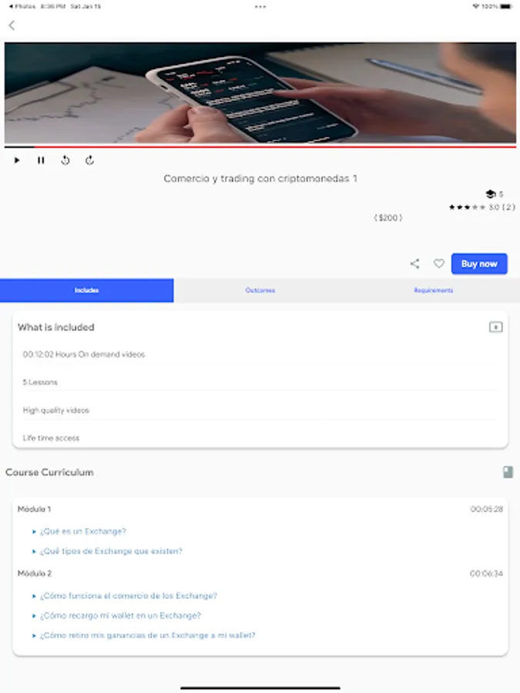Select the Includes tab
The height and width of the screenshot is (693, 520).
pos(86,290)
